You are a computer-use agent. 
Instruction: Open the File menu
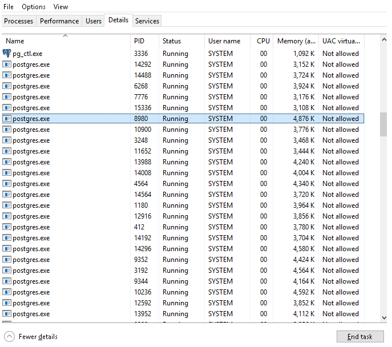point(8,7)
